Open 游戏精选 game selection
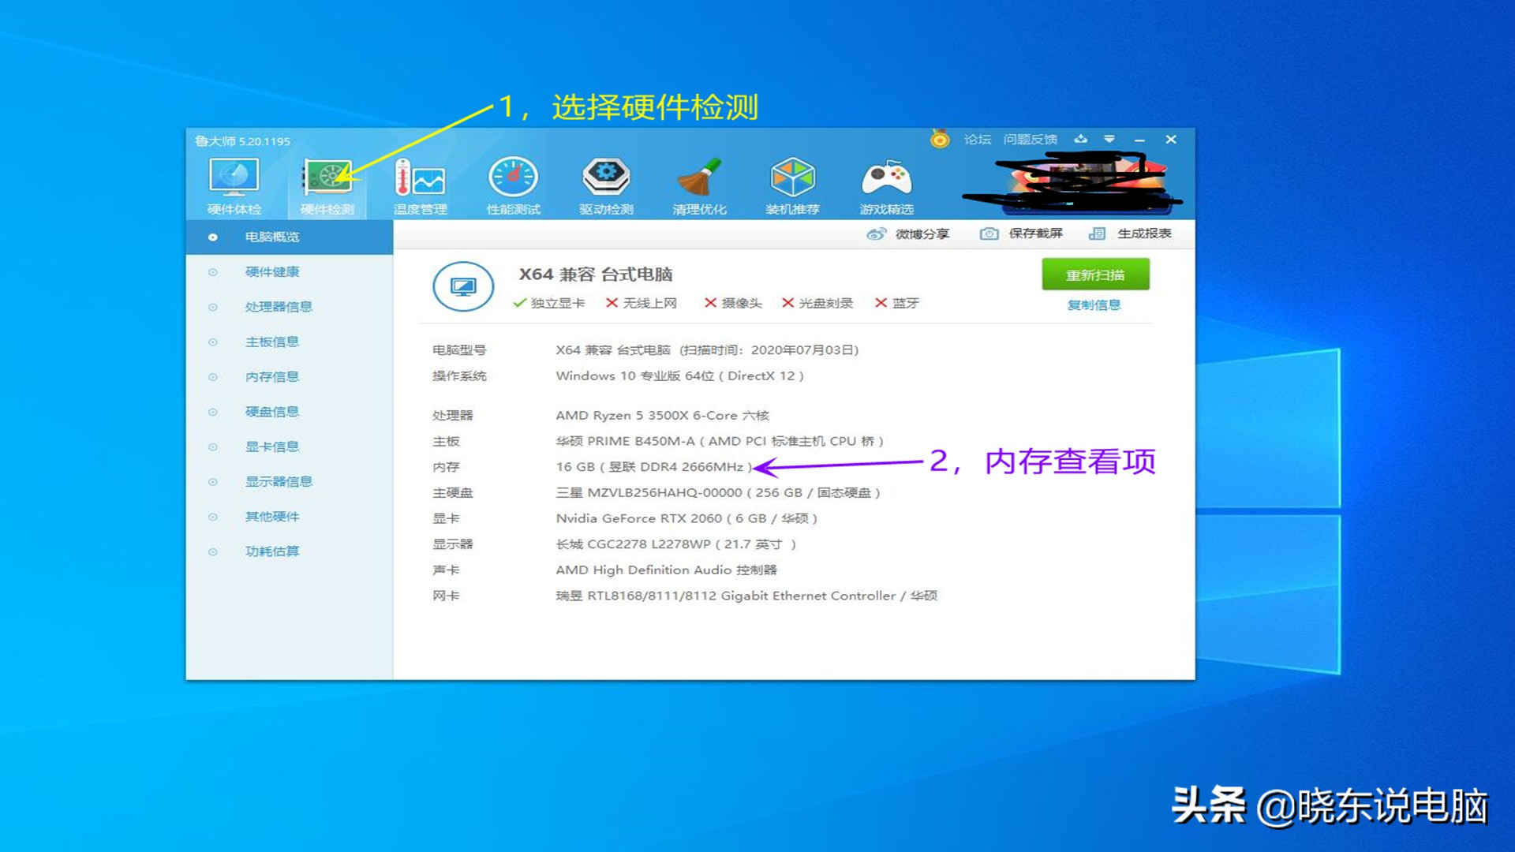The image size is (1515, 852). pos(885,181)
